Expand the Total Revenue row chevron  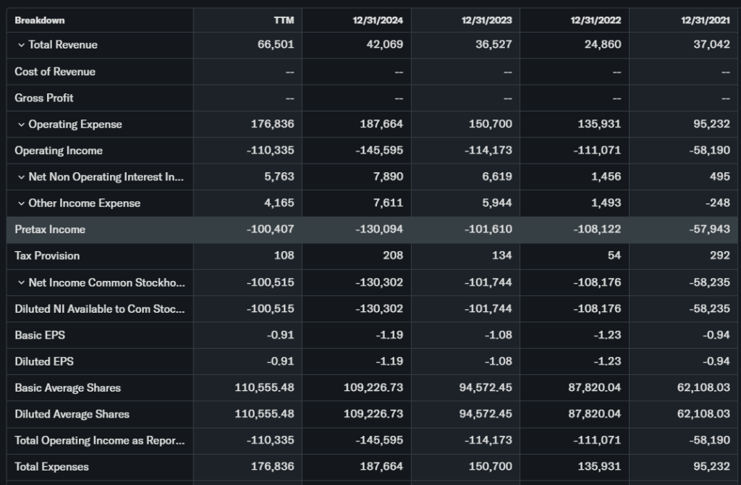pyautogui.click(x=21, y=45)
